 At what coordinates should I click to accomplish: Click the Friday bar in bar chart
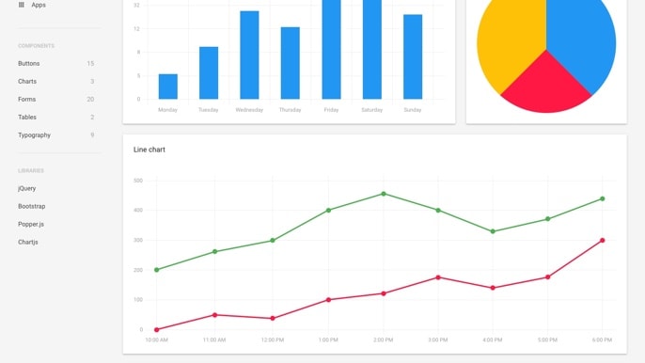331,50
